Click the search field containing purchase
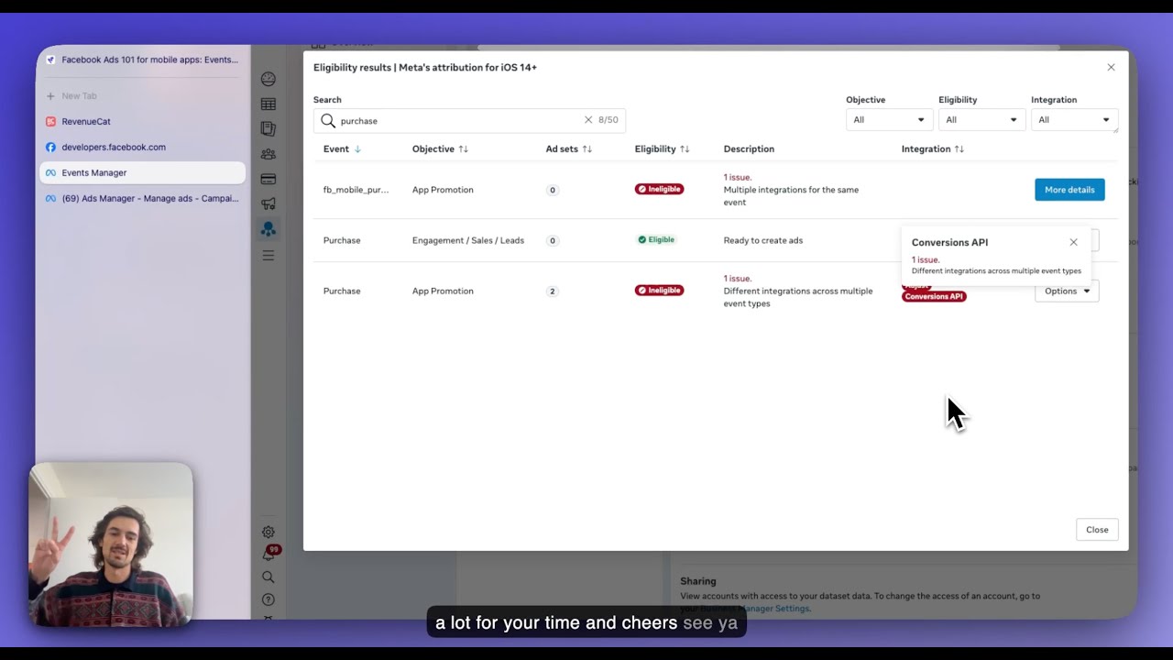 469,120
